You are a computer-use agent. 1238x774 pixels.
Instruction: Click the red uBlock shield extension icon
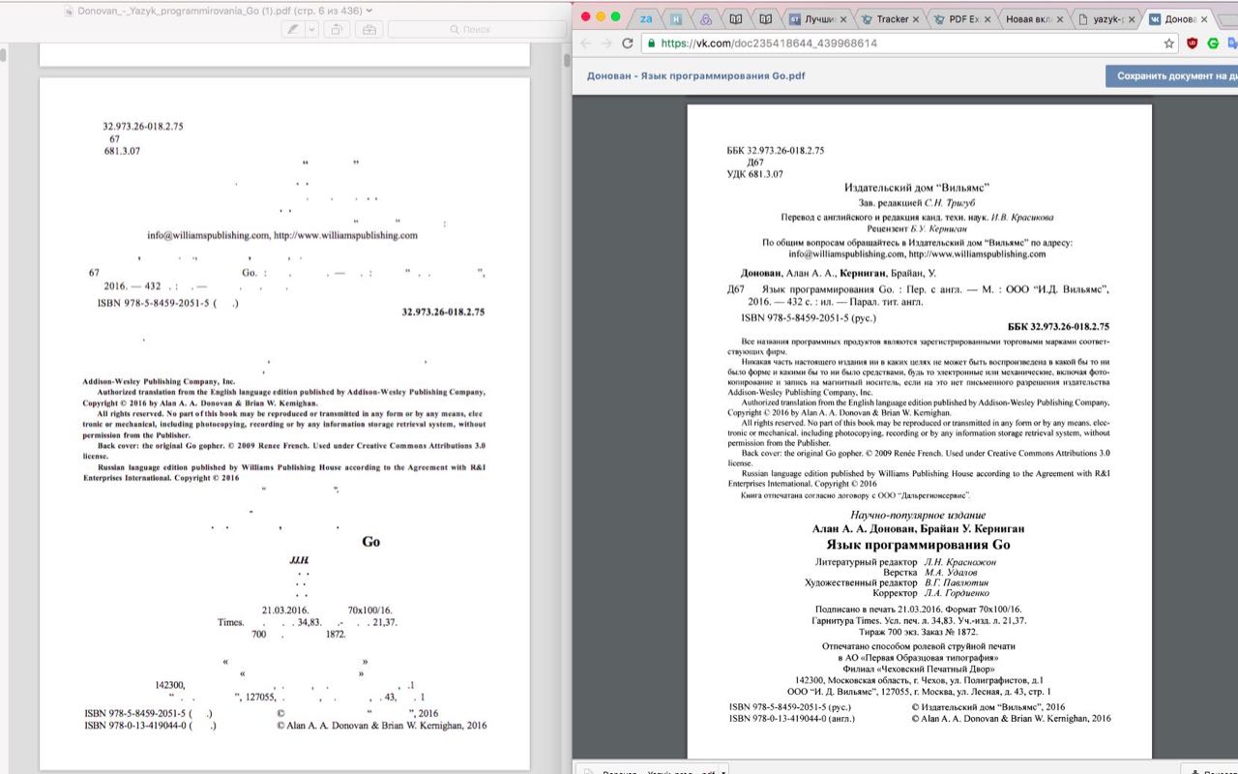(1193, 44)
